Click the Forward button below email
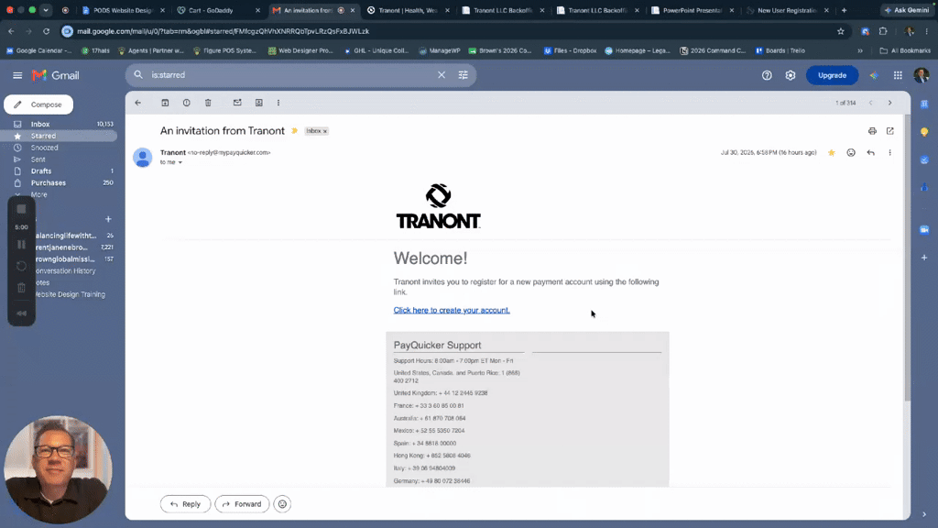The image size is (938, 528). tap(242, 504)
